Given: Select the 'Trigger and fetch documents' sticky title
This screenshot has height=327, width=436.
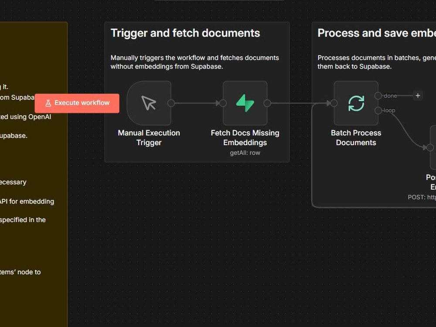Looking at the screenshot, I should click(x=185, y=33).
